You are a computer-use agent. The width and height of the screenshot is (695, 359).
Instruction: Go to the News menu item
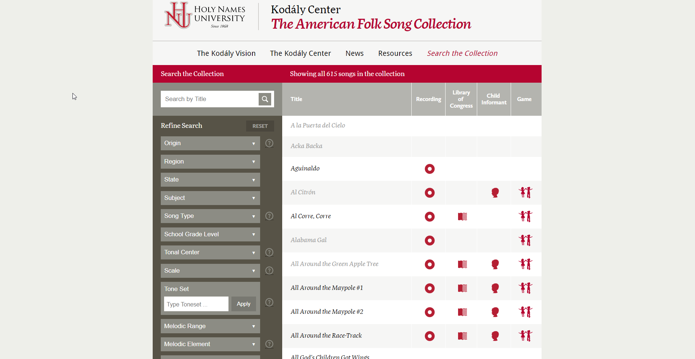(x=355, y=53)
